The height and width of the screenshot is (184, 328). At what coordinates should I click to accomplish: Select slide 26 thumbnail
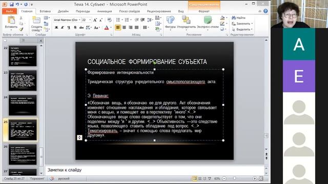pos(23,154)
